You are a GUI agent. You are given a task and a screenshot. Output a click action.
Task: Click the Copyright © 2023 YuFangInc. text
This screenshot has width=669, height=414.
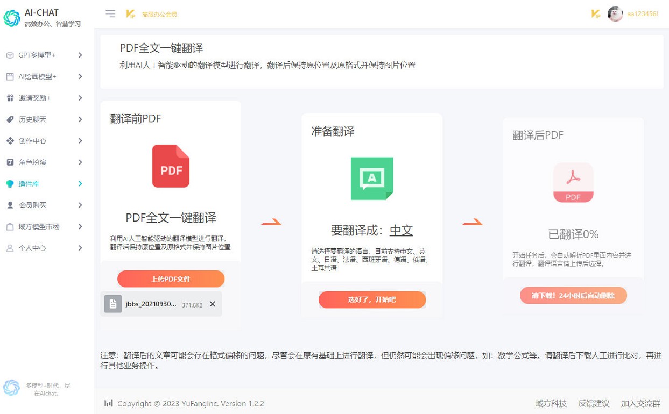(x=169, y=403)
